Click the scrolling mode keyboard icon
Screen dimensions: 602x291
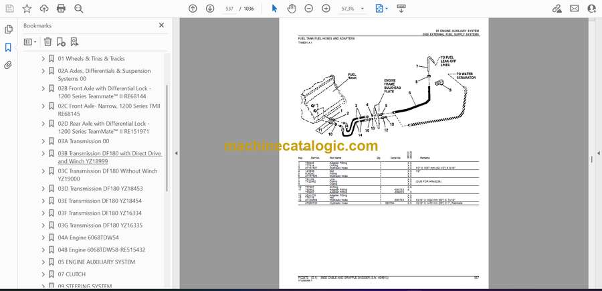pos(401,9)
